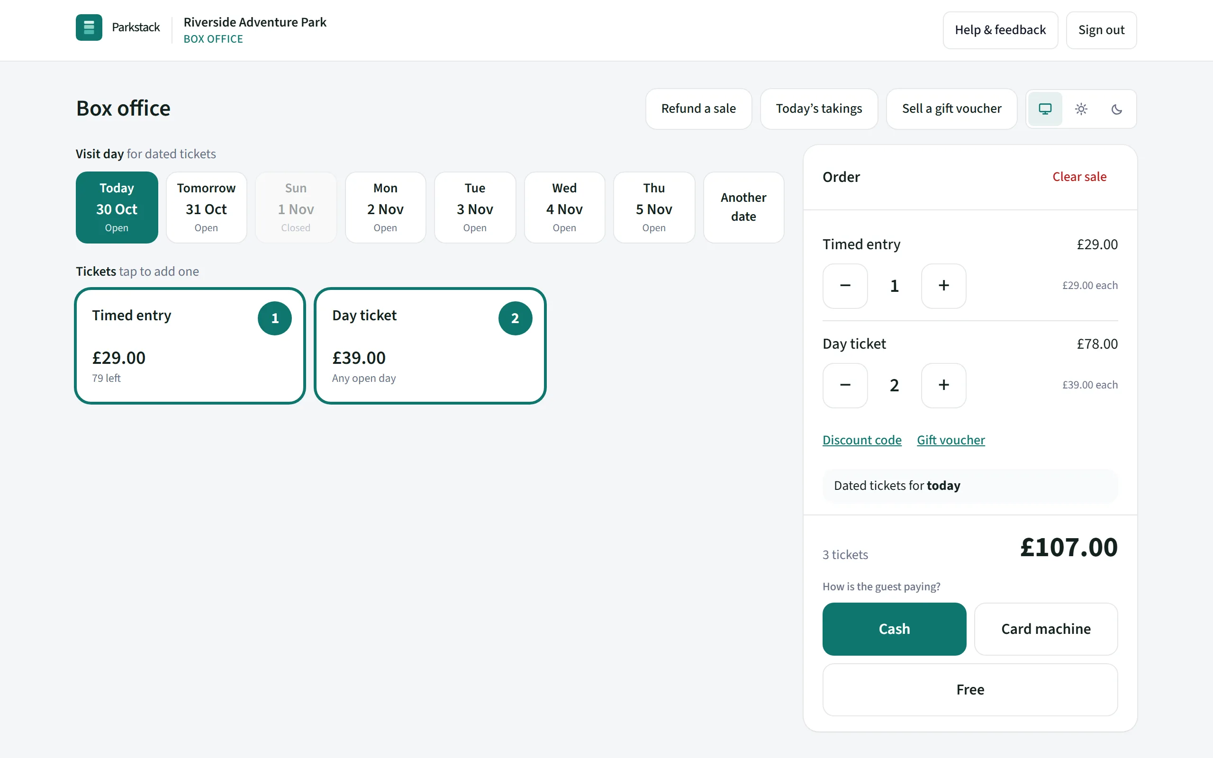Select Today 30 Oct visit day

tap(117, 208)
